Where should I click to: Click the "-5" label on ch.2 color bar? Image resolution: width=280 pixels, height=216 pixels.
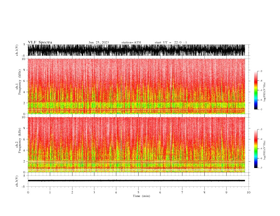click(261, 149)
